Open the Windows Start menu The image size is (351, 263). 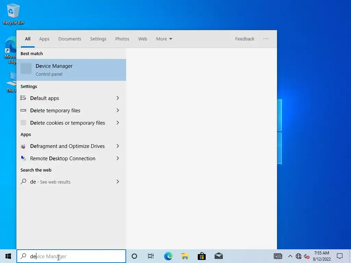point(8,256)
